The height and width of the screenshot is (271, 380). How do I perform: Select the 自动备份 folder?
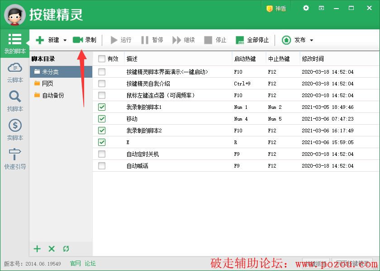click(61, 95)
